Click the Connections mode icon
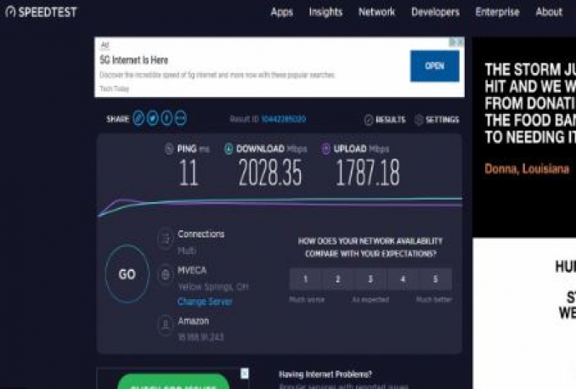 point(166,240)
